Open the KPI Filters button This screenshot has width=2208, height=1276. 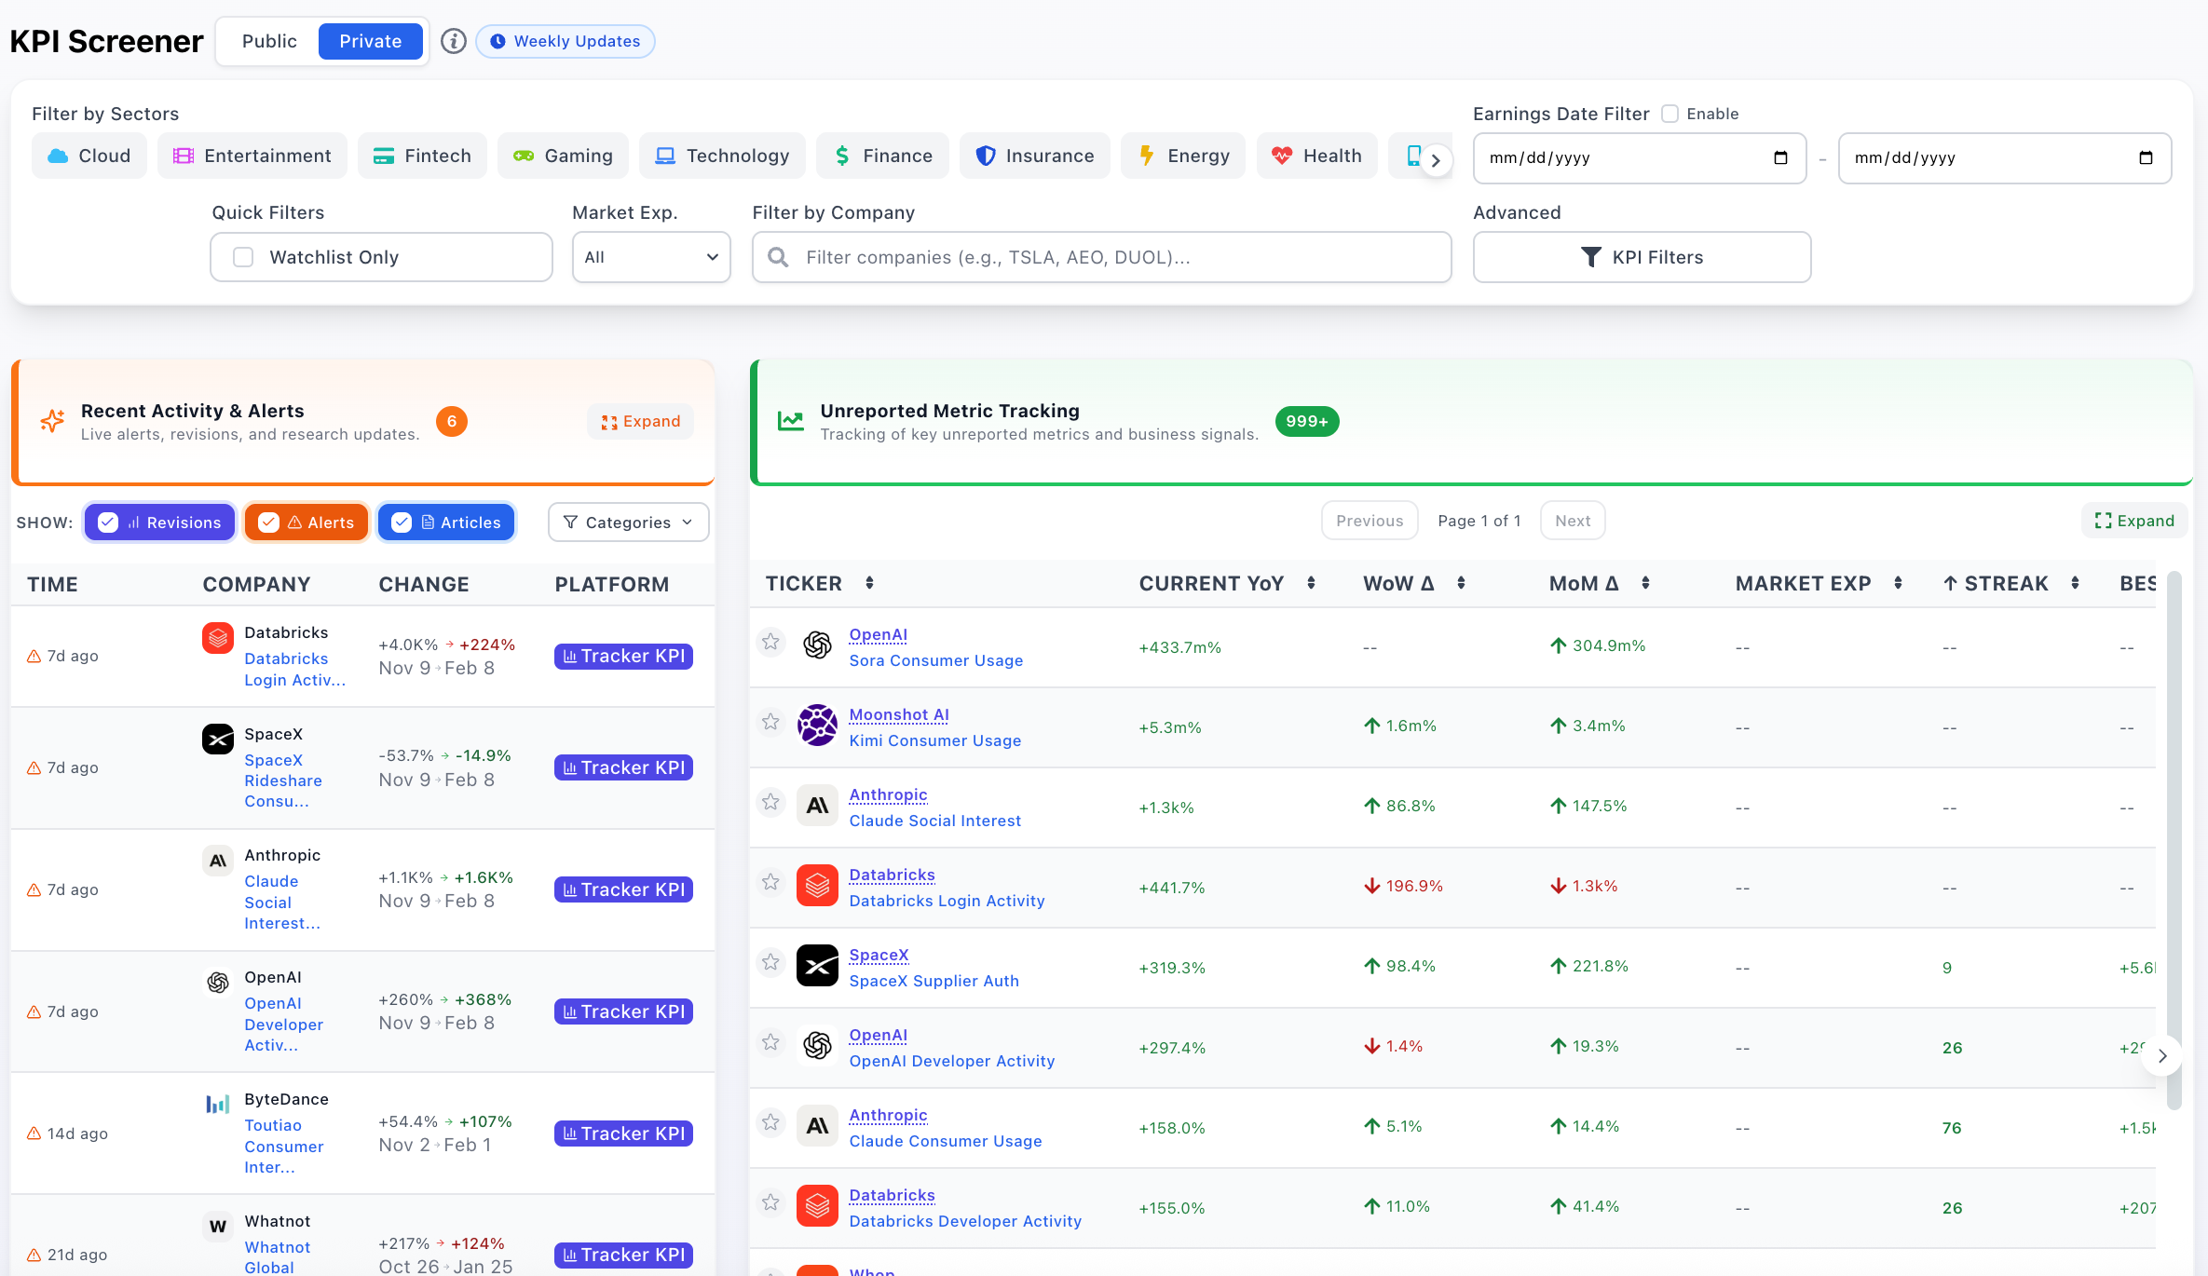pyautogui.click(x=1642, y=257)
